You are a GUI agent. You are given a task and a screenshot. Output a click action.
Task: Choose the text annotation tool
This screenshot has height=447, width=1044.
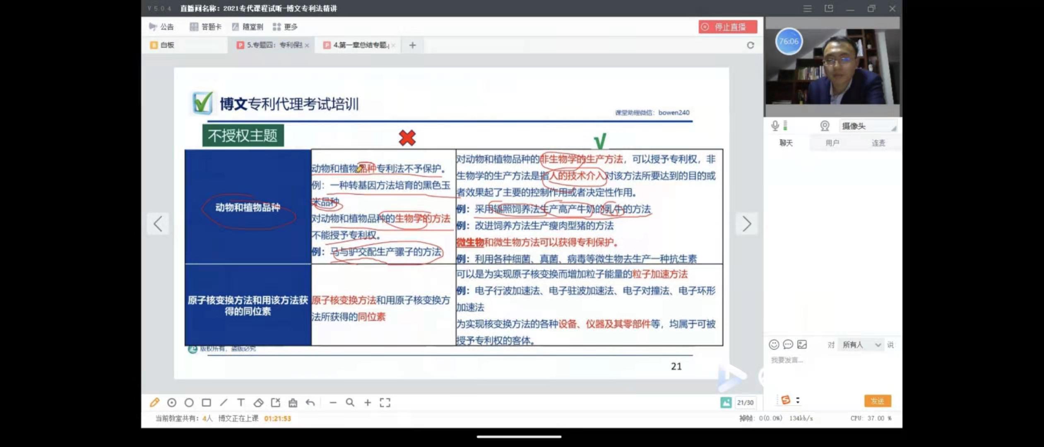tap(241, 402)
